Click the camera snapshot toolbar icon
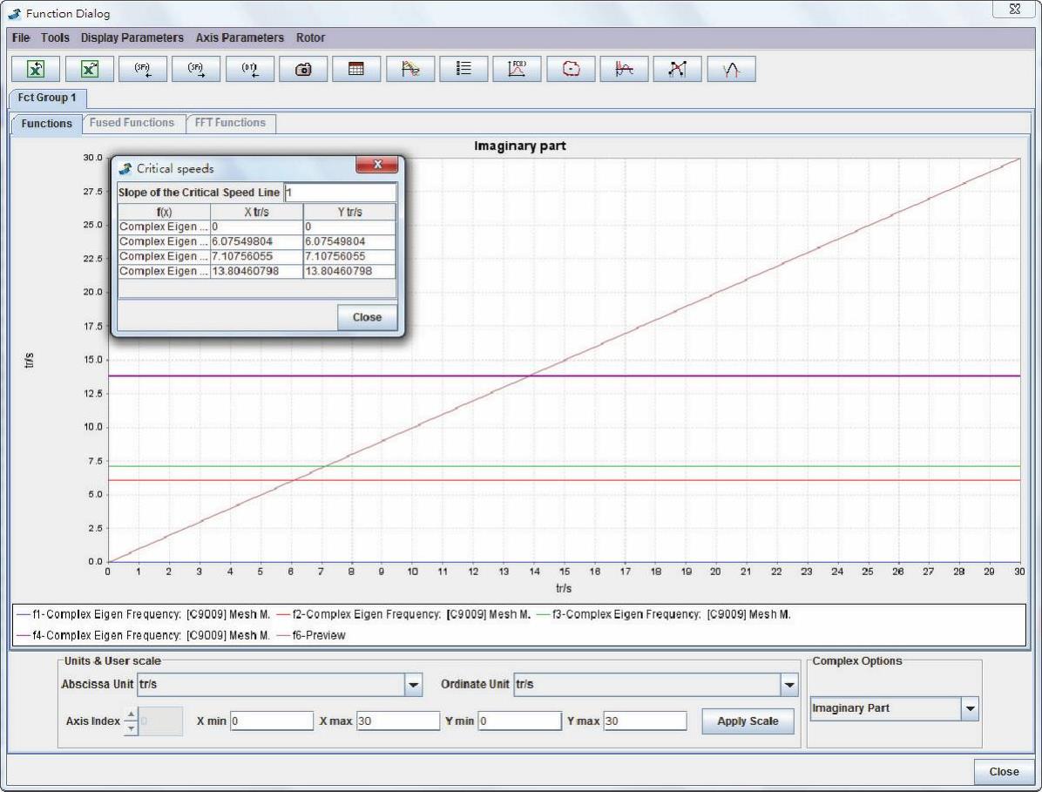Screen dimensions: 1042x792 303,70
